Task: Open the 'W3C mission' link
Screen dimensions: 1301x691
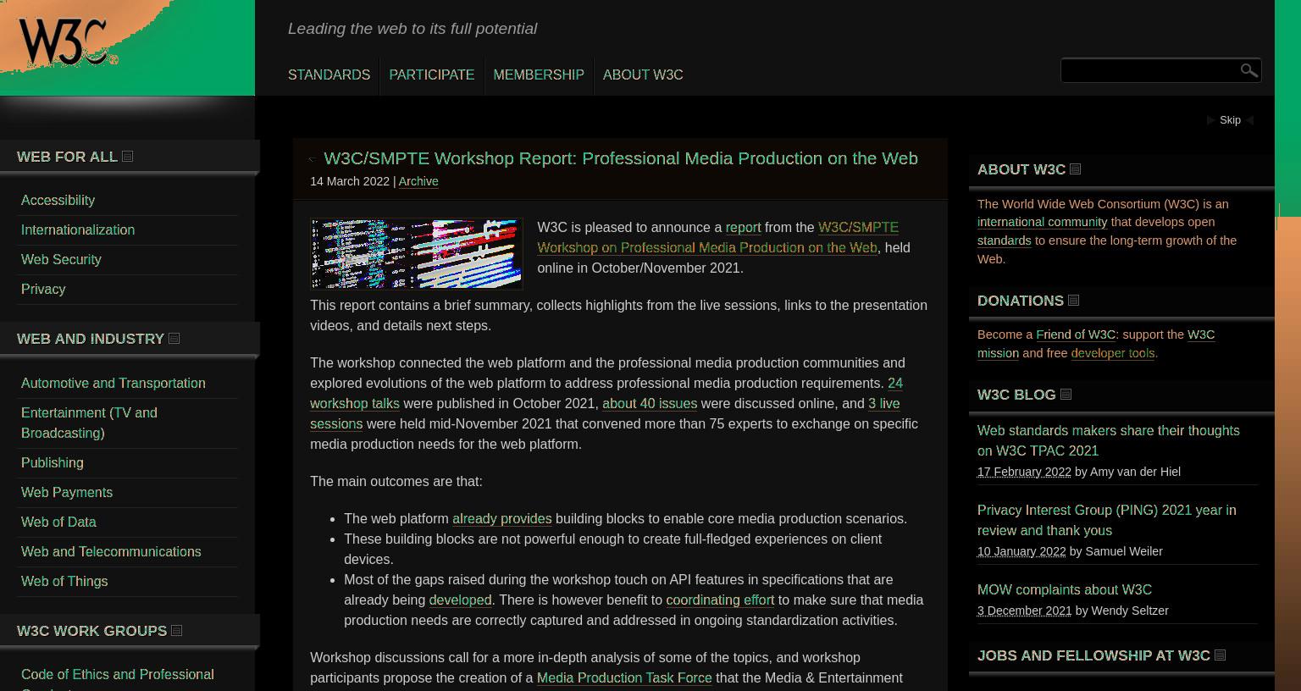Action: point(998,353)
